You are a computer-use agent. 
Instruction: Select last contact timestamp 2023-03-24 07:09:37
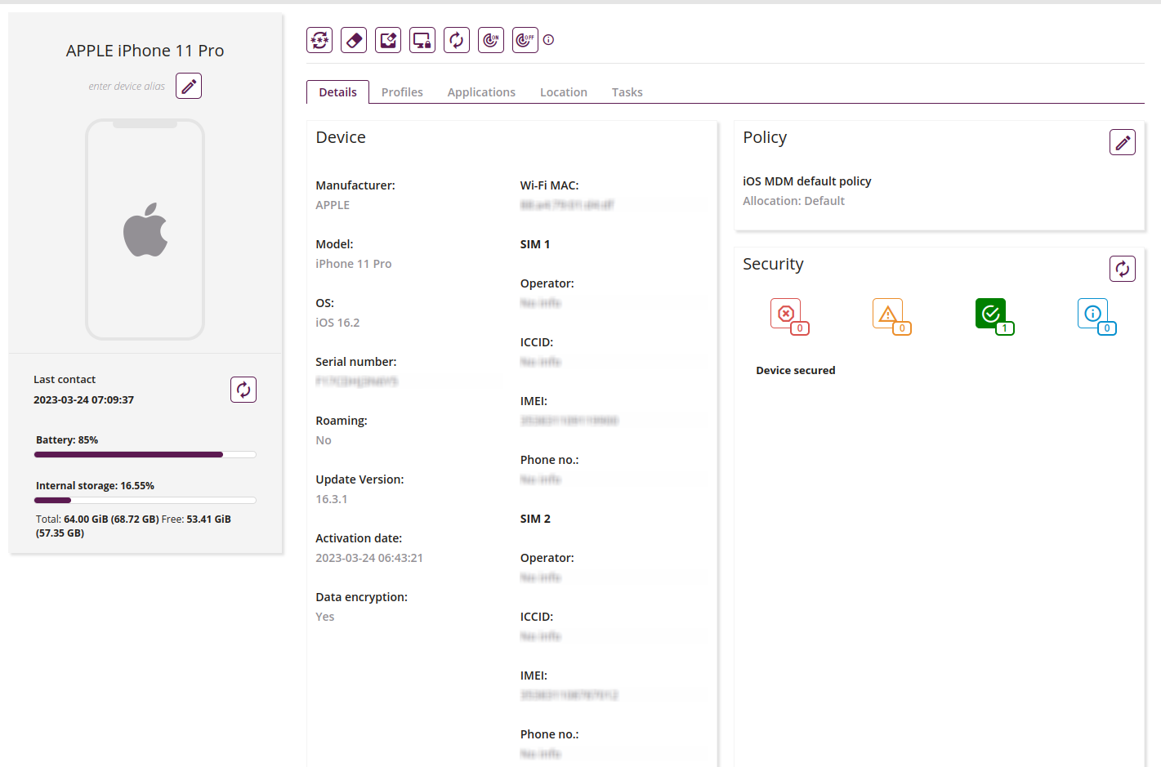coord(83,400)
